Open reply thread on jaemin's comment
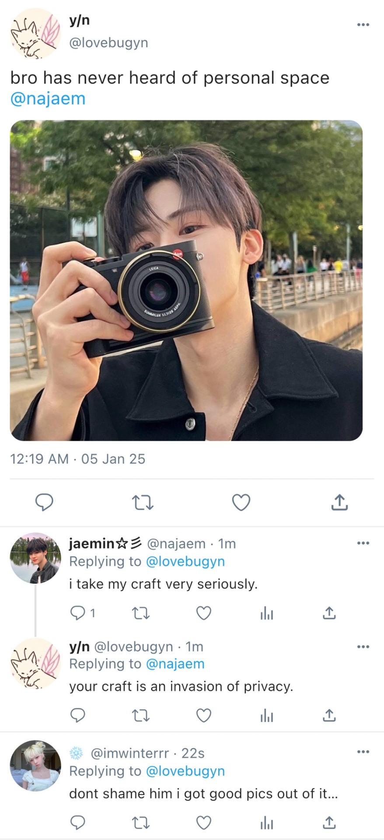384x840 pixels. point(78,613)
